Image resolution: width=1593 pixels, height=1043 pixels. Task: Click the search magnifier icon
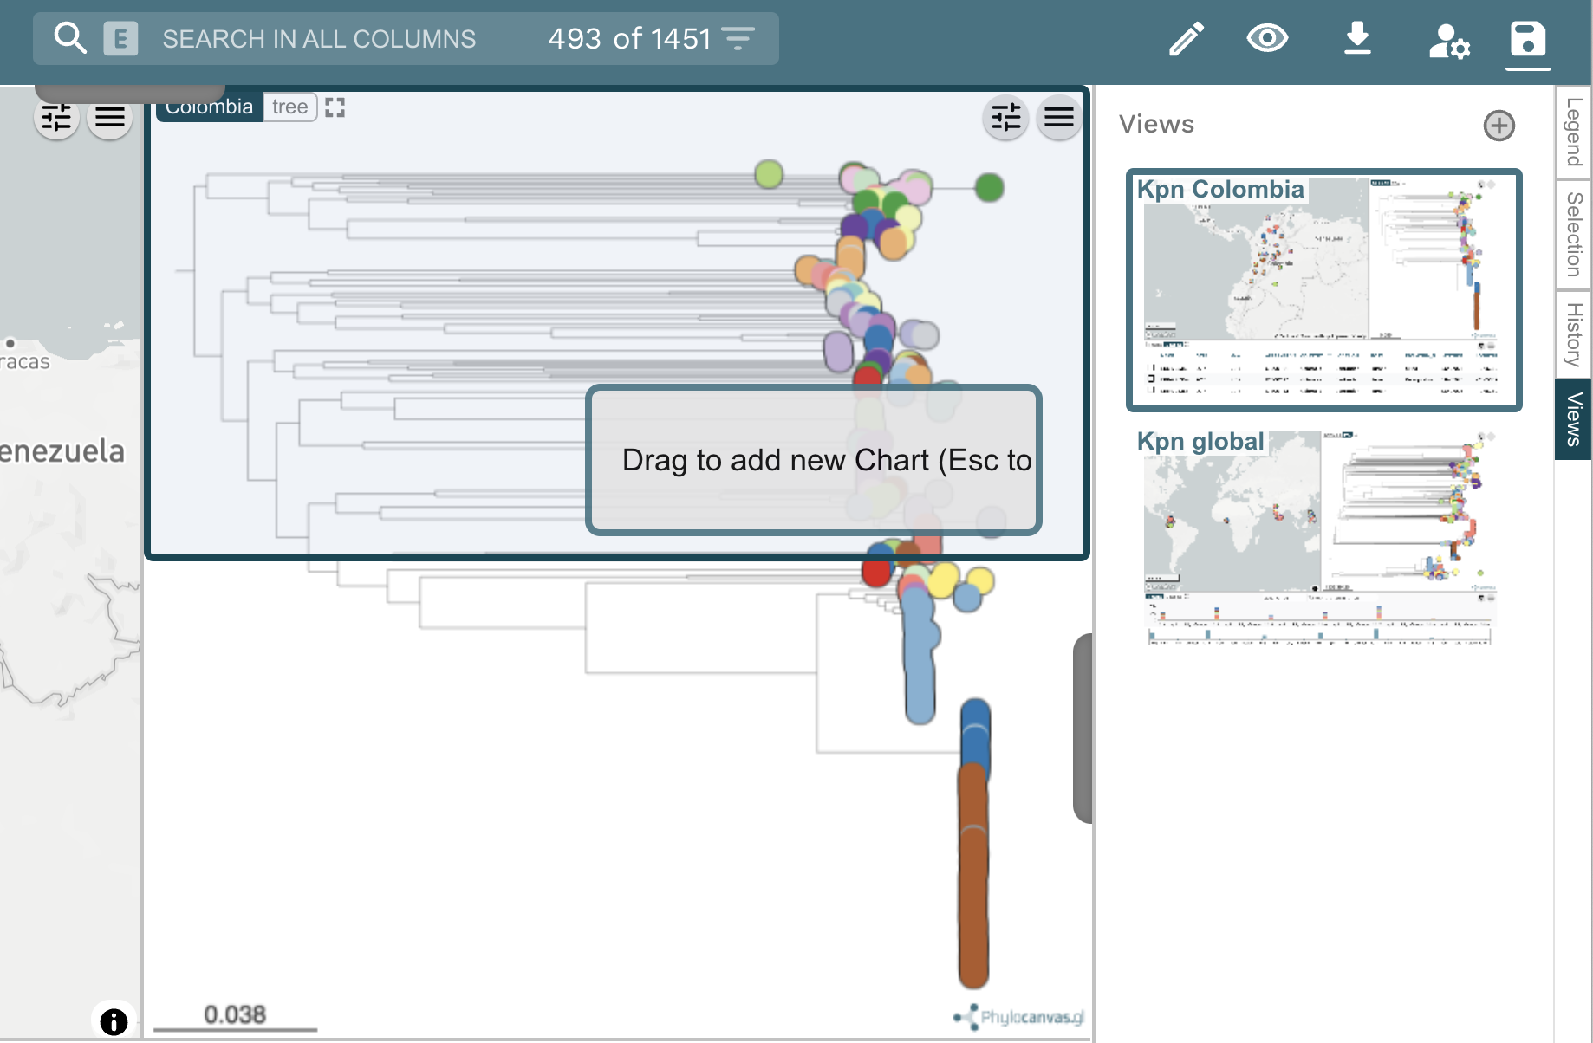click(69, 39)
